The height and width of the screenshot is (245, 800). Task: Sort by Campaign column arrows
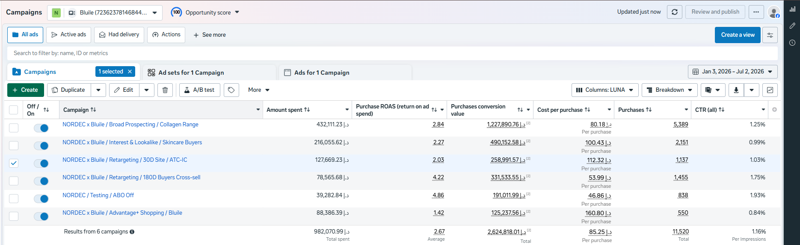93,110
